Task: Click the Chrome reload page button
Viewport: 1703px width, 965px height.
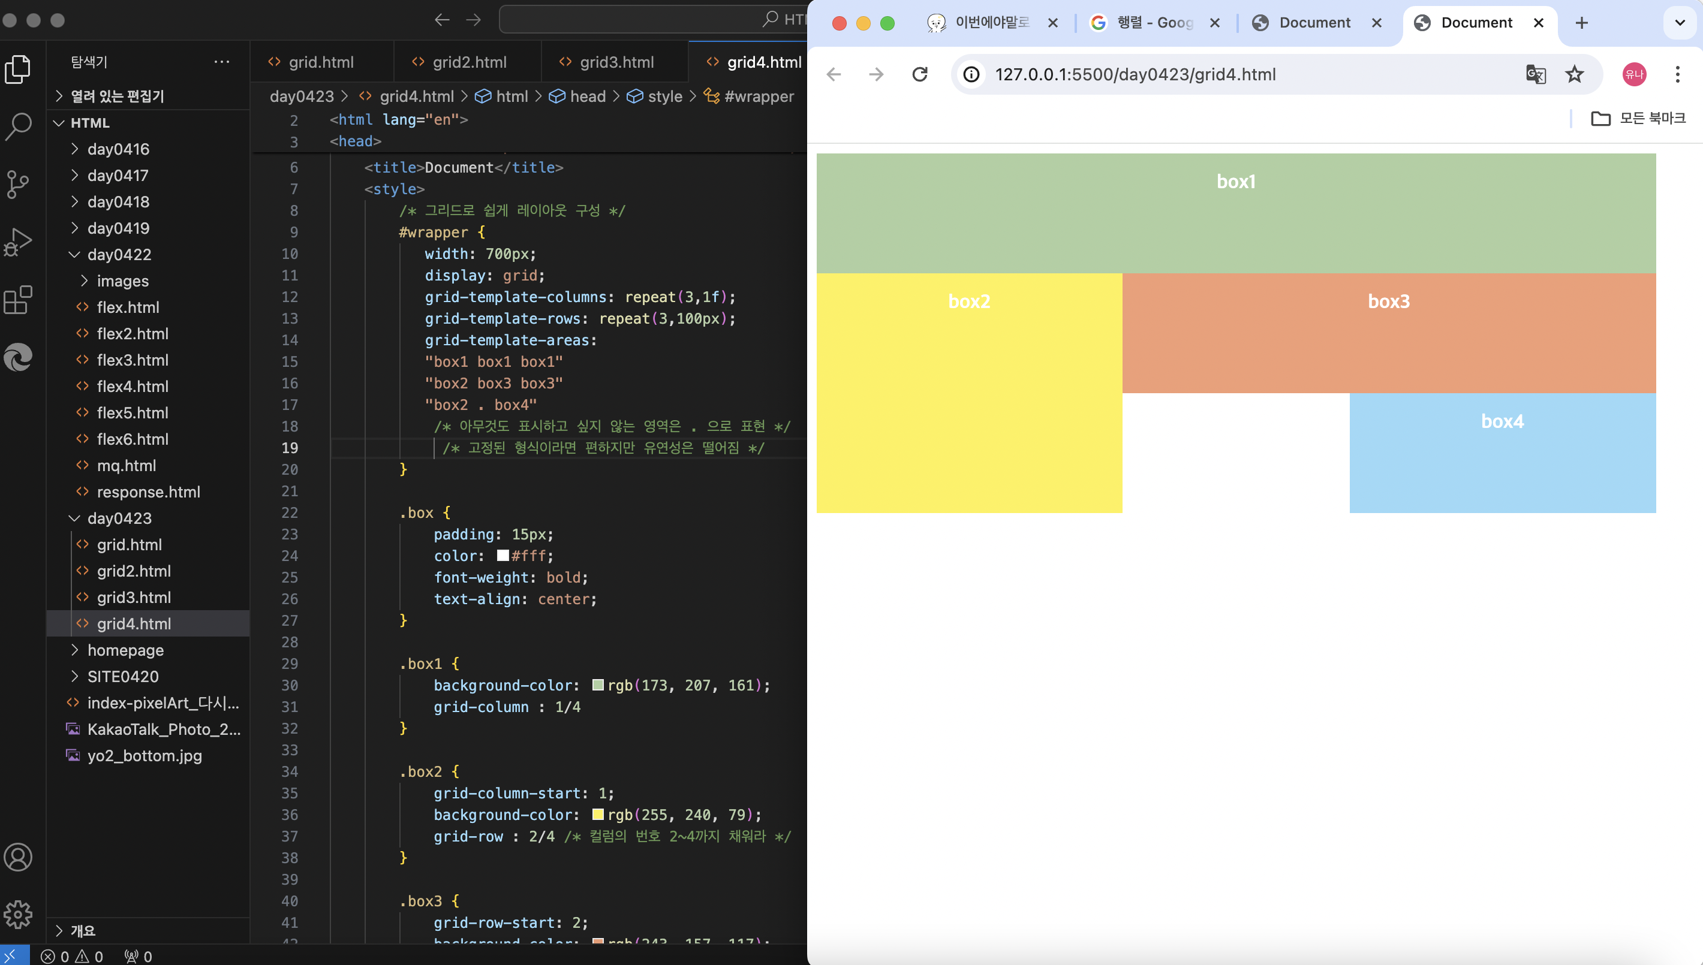Action: pos(919,74)
